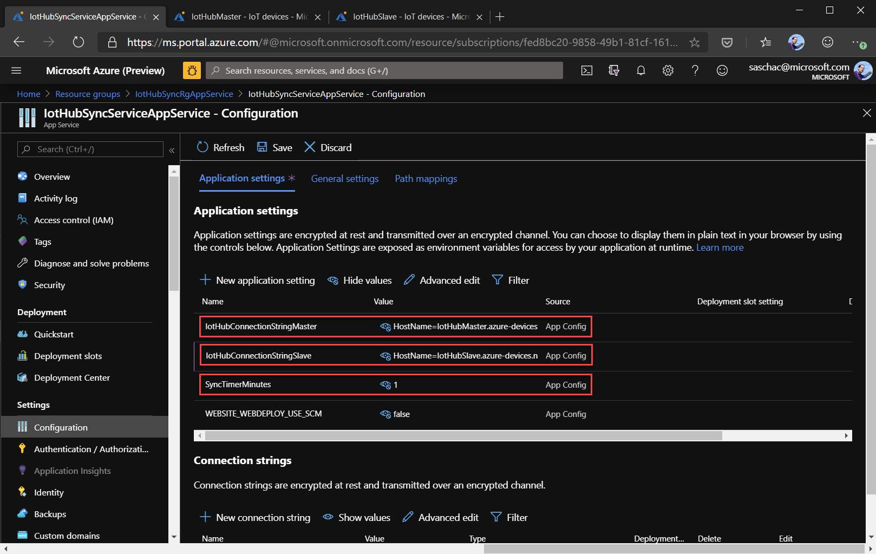
Task: Close the Configuration blade with X
Action: click(x=866, y=113)
